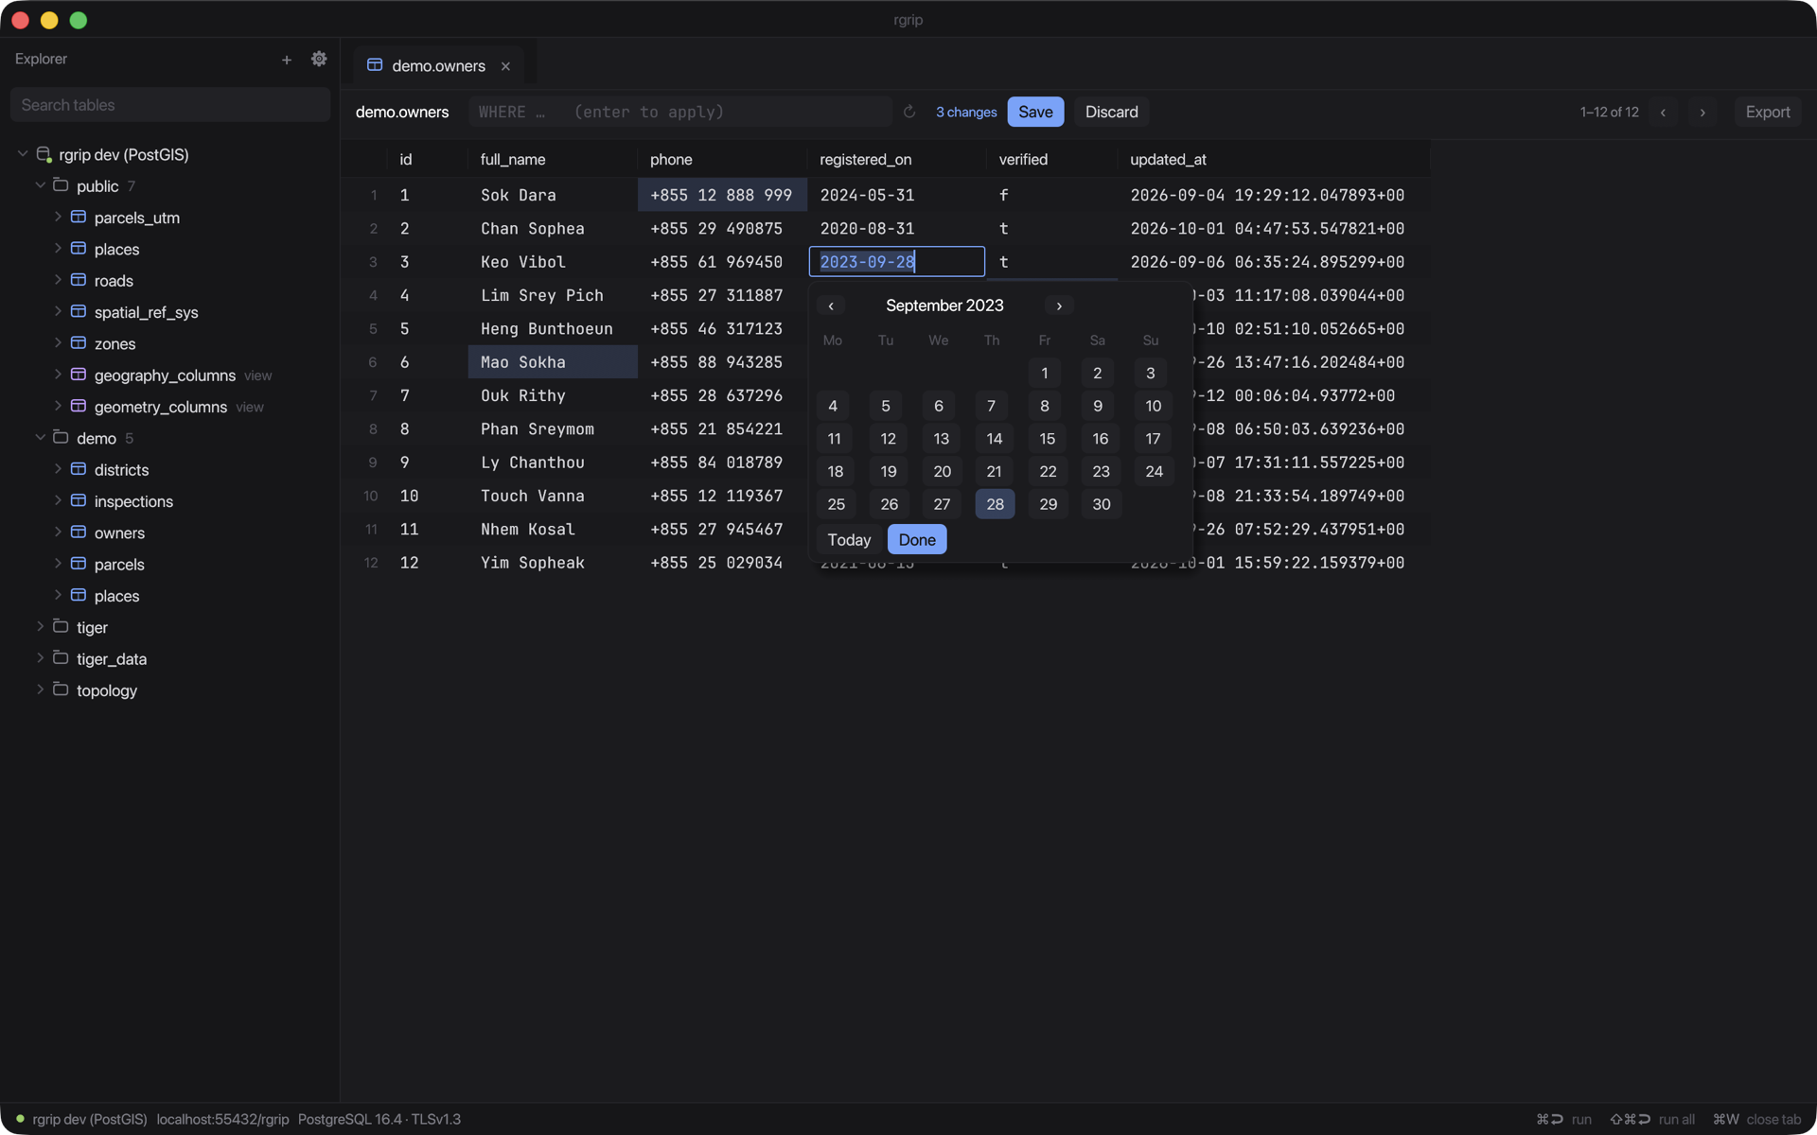The height and width of the screenshot is (1135, 1817).
Task: Collapse the rgrip dev (PostGIS) connection
Action: coord(23,153)
